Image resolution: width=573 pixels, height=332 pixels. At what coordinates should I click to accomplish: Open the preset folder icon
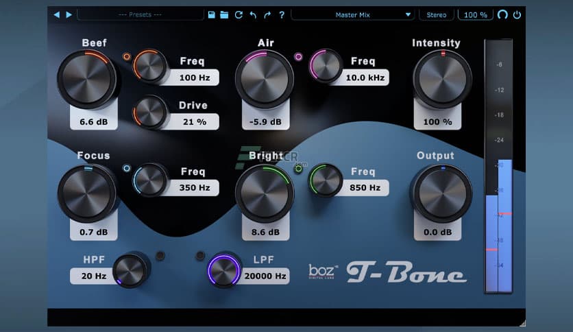(x=224, y=14)
